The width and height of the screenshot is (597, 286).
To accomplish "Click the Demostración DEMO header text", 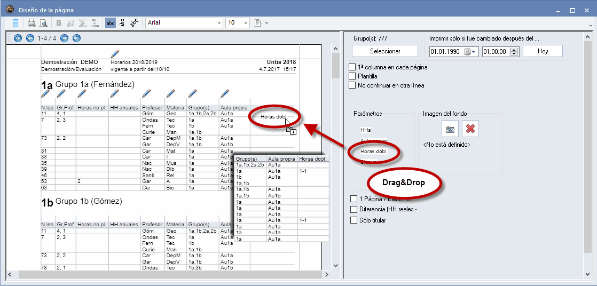I will pyautogui.click(x=69, y=62).
